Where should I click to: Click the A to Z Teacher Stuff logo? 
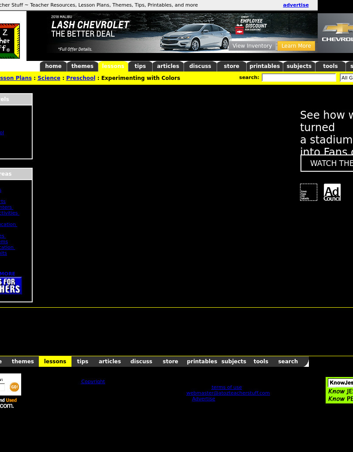10,41
